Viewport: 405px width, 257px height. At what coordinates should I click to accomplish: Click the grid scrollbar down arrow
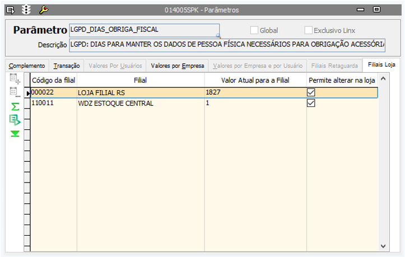coord(383,246)
